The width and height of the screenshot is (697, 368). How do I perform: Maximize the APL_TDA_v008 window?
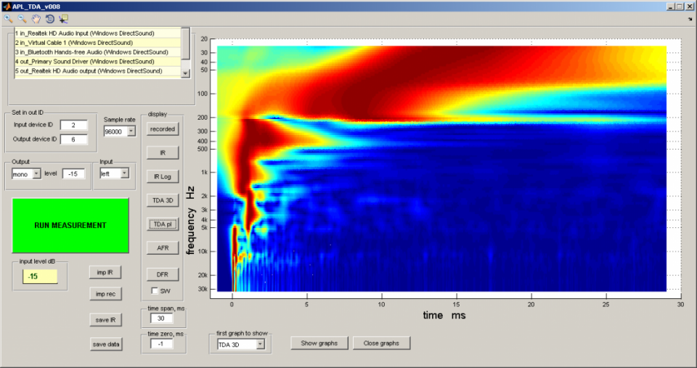point(680,7)
